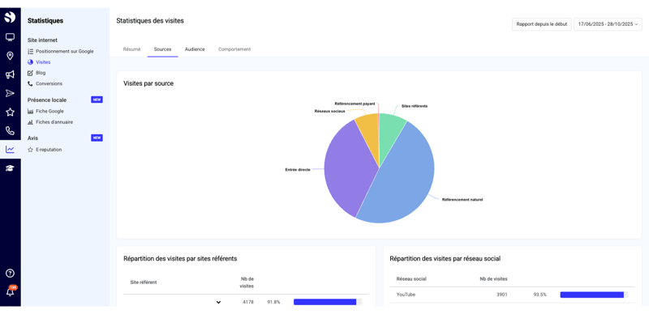This screenshot has width=649, height=314.
Task: Click the Référencement payant chart label
Action: tap(355, 104)
